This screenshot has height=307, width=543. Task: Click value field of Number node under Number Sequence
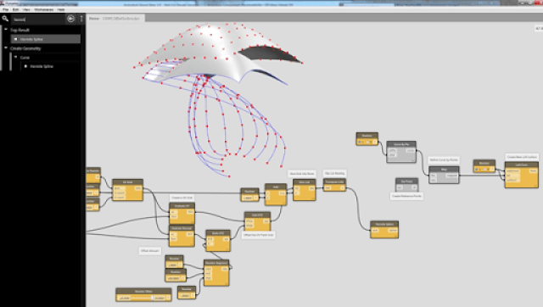tap(185, 296)
